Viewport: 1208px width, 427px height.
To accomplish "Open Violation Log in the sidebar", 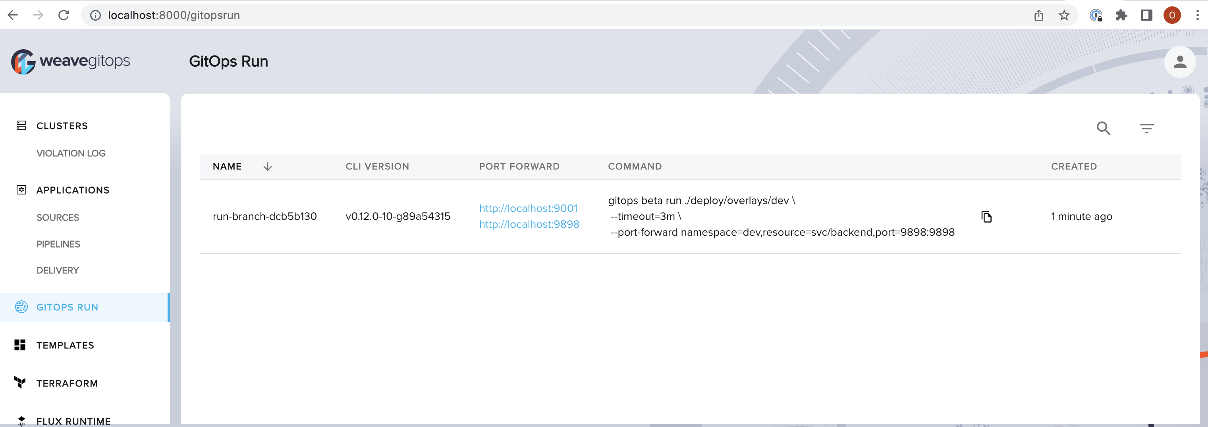I will point(71,153).
